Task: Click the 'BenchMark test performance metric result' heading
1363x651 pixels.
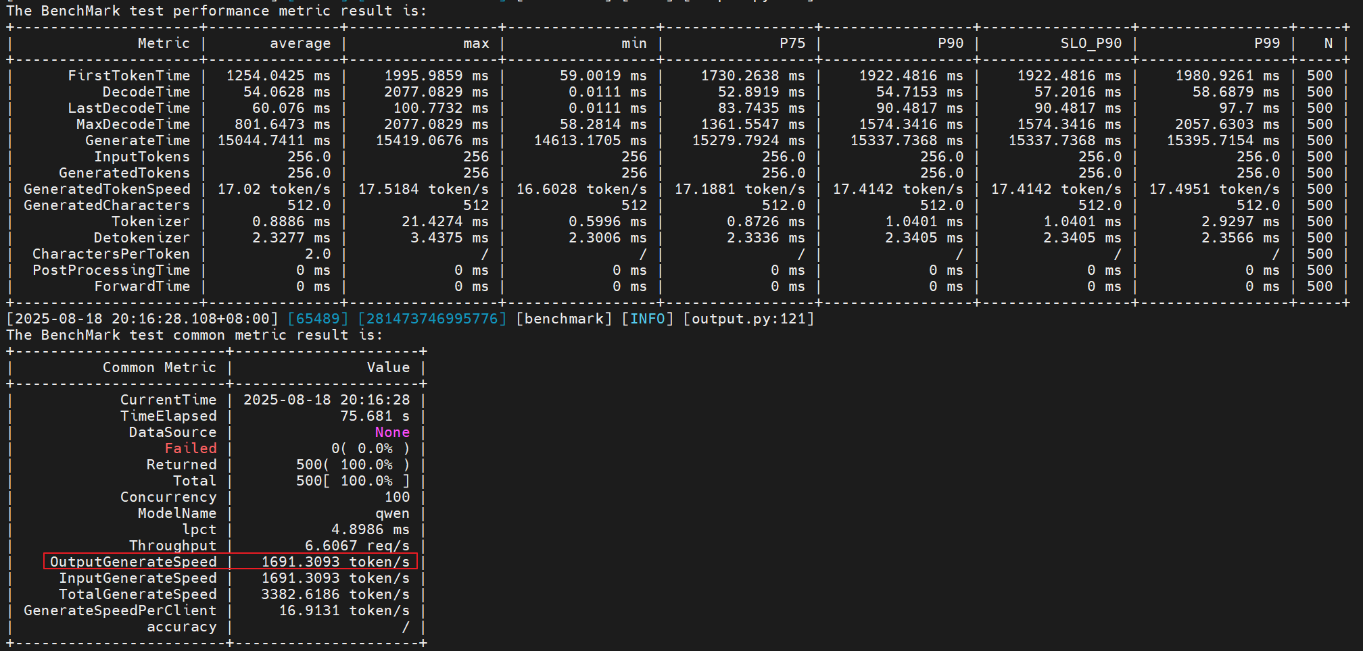Action: (x=216, y=11)
